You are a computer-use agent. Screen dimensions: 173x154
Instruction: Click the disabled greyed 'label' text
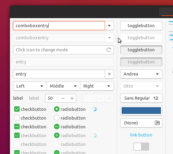tap(34, 98)
